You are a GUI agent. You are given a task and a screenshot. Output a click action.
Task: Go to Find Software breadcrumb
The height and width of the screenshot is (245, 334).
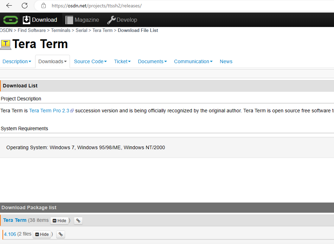click(x=32, y=31)
